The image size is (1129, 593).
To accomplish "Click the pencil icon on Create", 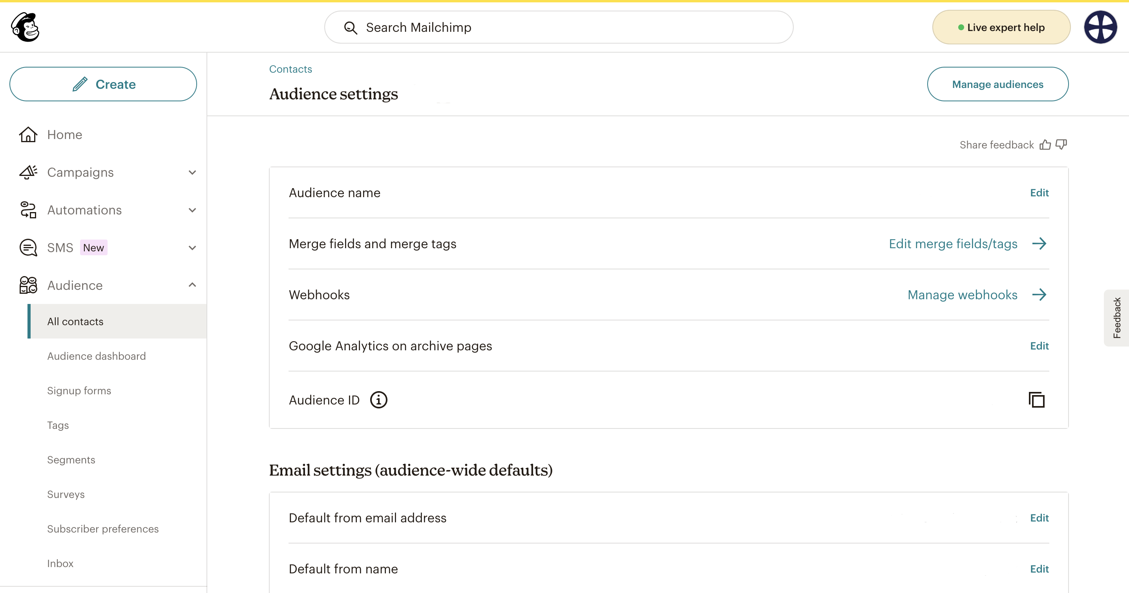I will [x=80, y=84].
